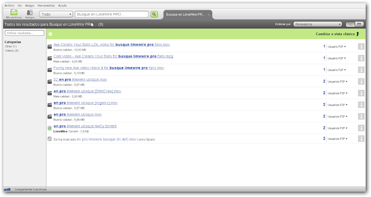Click trash icon of the spam-marked result
The image size is (371, 197).
(50, 139)
